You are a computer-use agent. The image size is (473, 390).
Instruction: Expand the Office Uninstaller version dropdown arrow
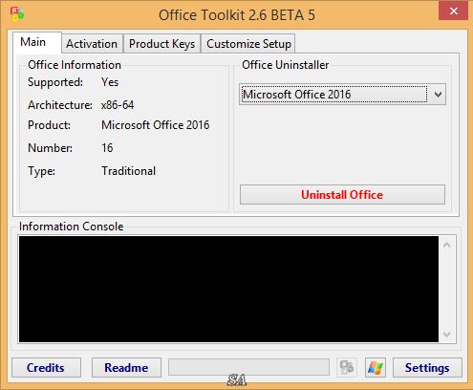[x=438, y=95]
